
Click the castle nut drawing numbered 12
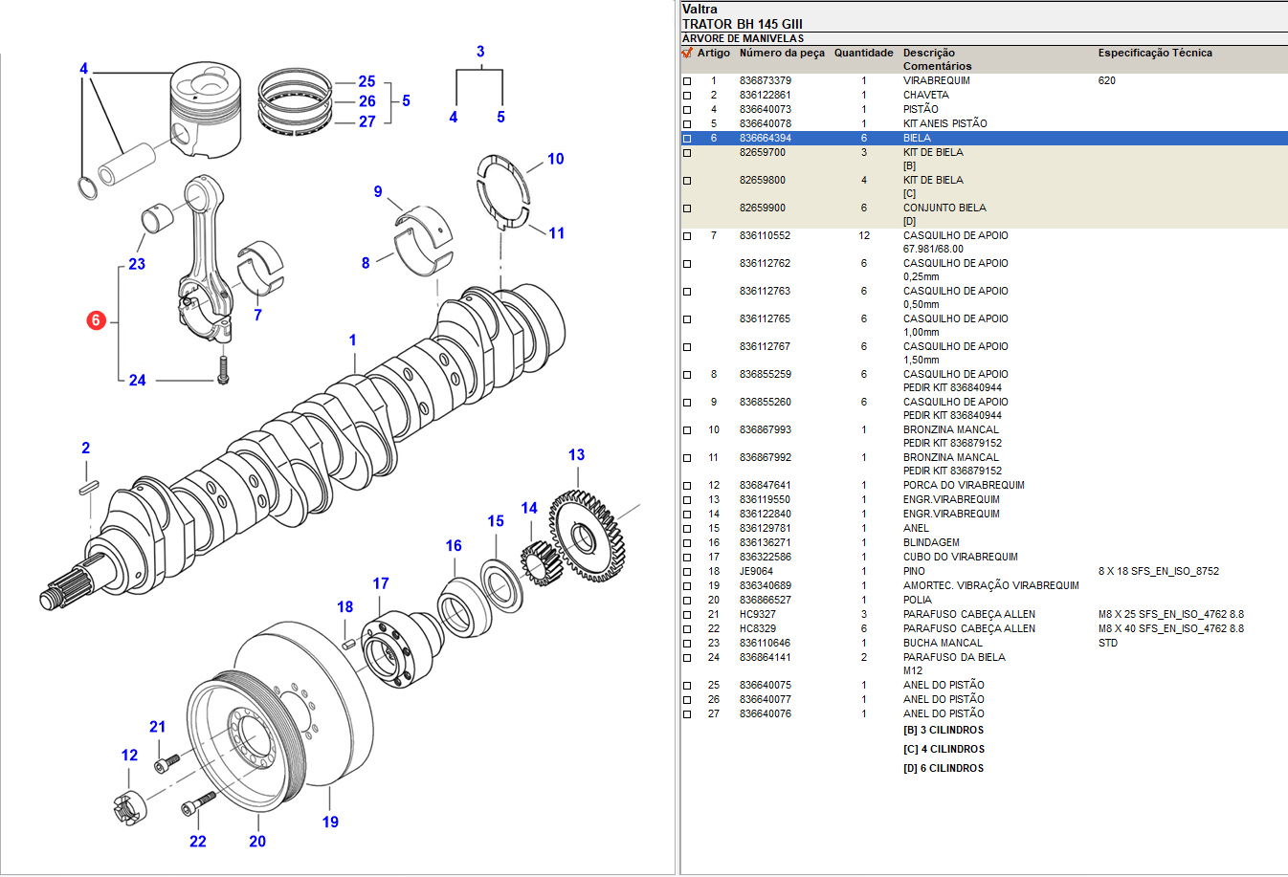pyautogui.click(x=128, y=806)
